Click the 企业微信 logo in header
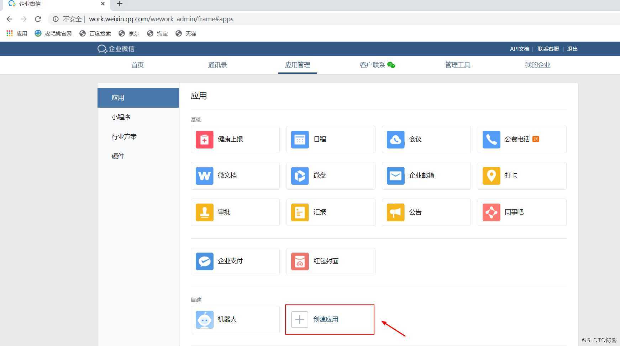 (116, 49)
